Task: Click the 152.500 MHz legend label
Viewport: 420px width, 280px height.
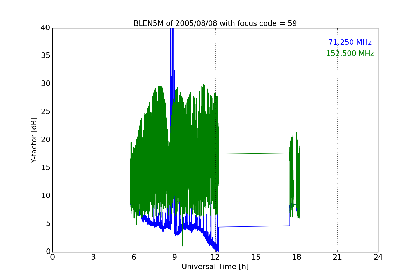Action: point(350,54)
